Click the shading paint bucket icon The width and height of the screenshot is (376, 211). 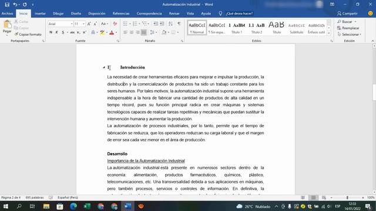(x=164, y=32)
